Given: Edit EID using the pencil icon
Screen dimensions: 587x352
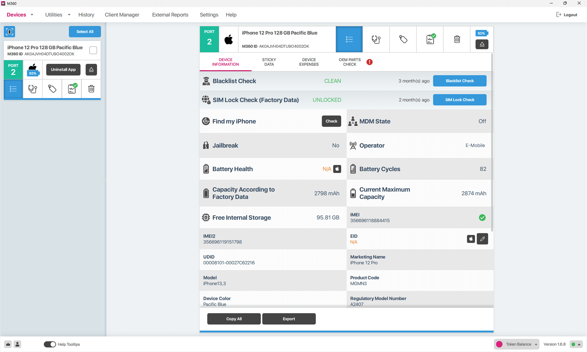Looking at the screenshot, I should coord(482,239).
